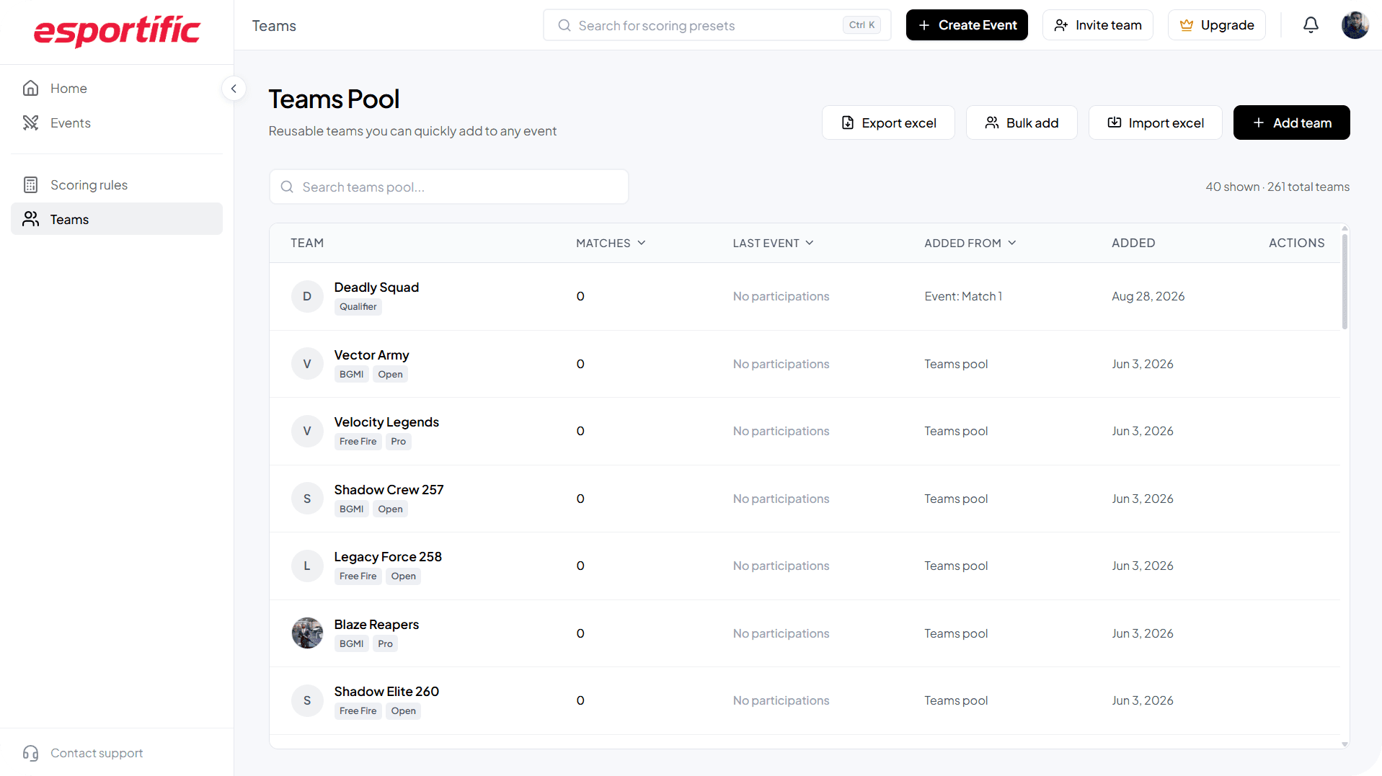1382x776 pixels.
Task: Sort by Matches column dropdown
Action: point(611,243)
